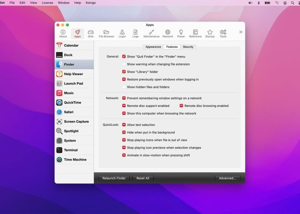Screen dimensions: 300x214
Task: Open the License menu
Action: tap(47, 3)
